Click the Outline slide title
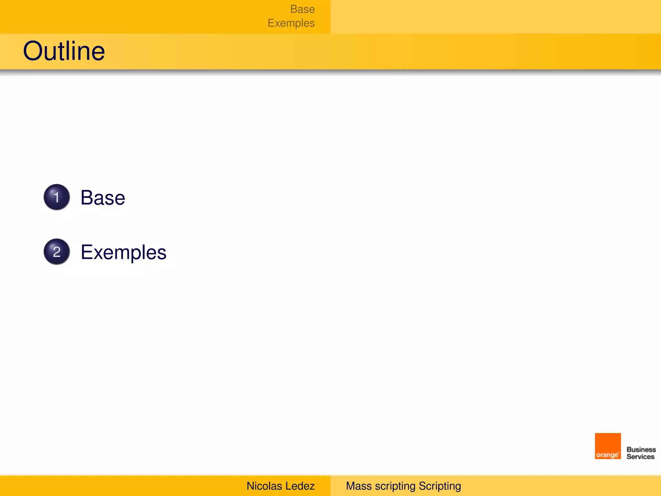 (64, 51)
